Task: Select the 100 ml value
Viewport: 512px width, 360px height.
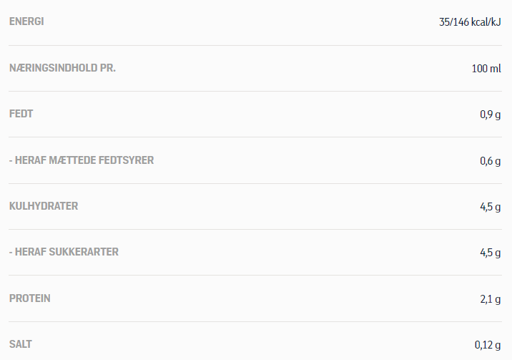Action: [486, 69]
